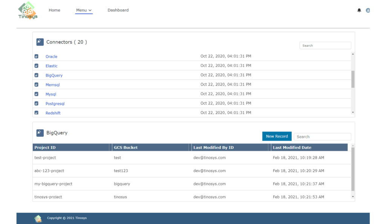386x224 pixels.
Task: Open the user profile icon
Action: tap(368, 10)
